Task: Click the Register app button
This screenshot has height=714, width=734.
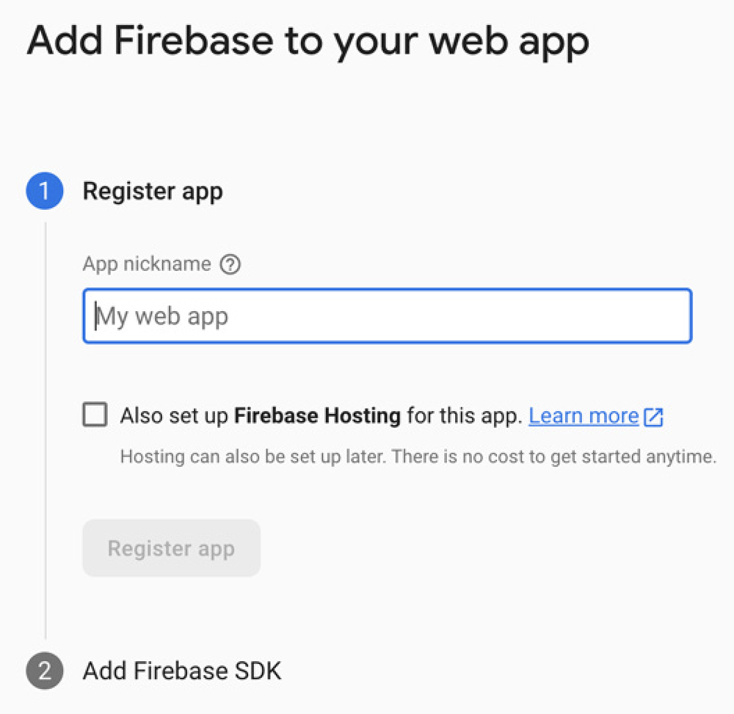Action: pos(171,547)
